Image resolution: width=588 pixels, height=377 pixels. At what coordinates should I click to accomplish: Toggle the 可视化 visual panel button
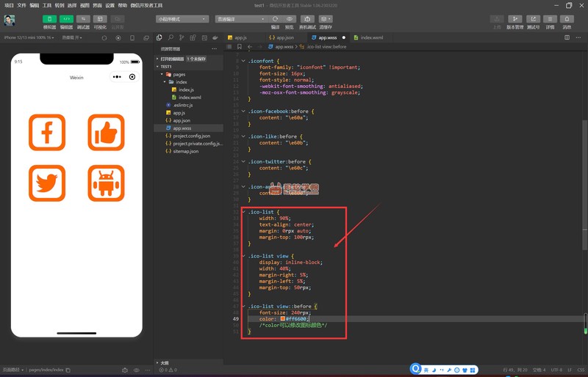pos(100,19)
